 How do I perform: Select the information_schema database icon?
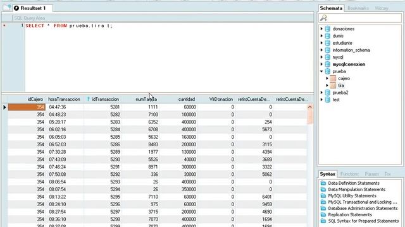pos(328,50)
